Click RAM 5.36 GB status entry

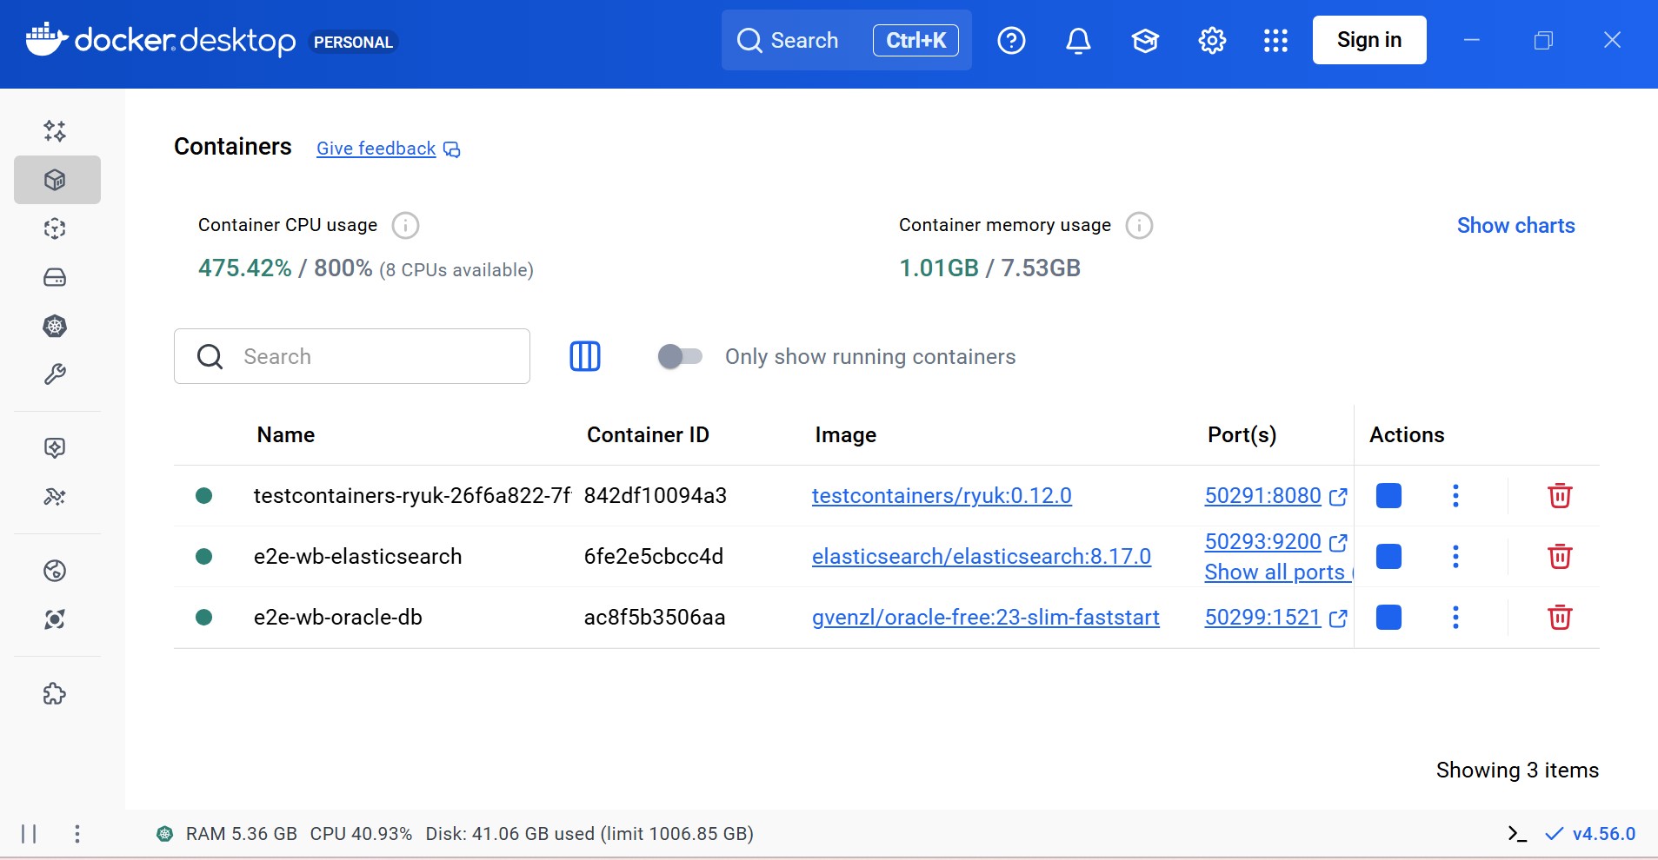(242, 834)
